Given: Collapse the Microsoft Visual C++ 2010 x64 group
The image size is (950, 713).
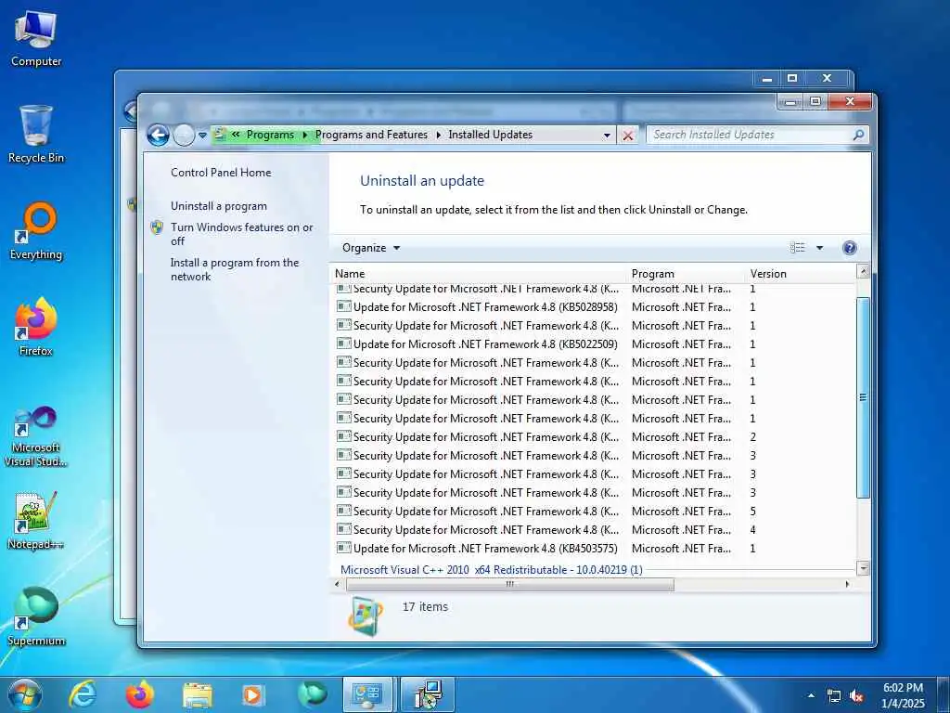Looking at the screenshot, I should click(x=492, y=569).
